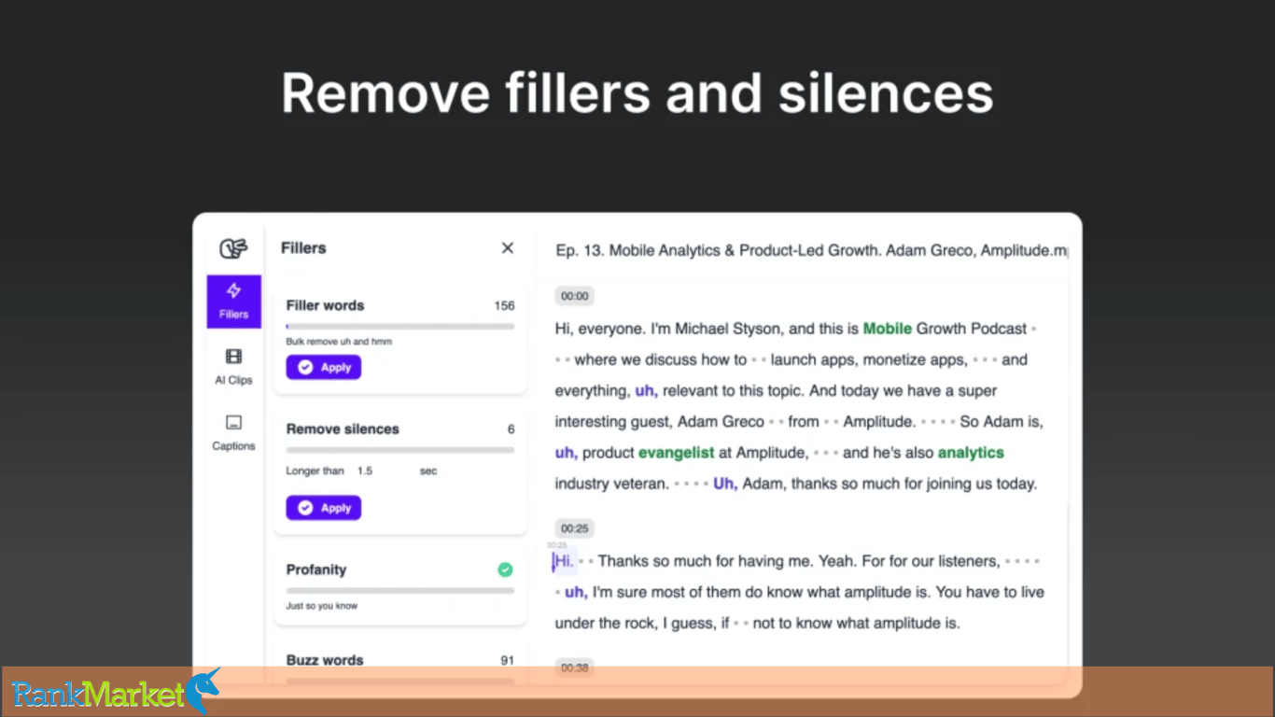Click the Profanity green check icon
This screenshot has width=1275, height=717.
coord(505,569)
